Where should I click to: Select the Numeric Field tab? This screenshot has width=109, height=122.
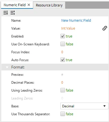[x=15, y=5]
